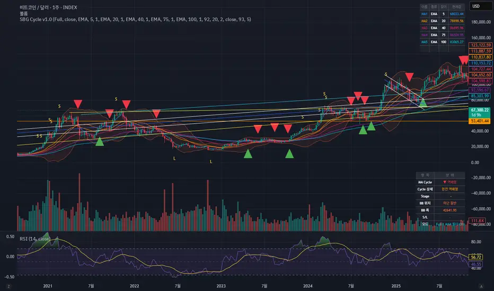The width and height of the screenshot is (494, 291).
Task: Click green buy triangle on 2025 descending channel
Action: click(423, 102)
